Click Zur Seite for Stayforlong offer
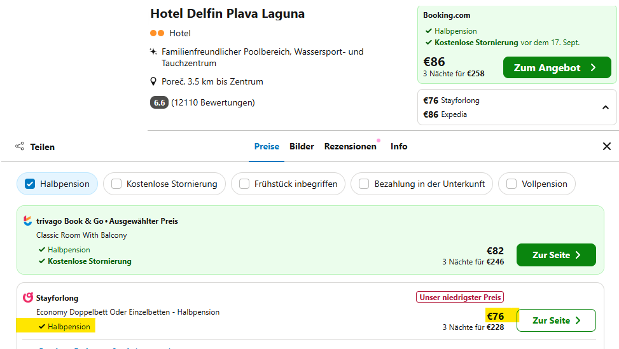Image resolution: width=619 pixels, height=349 pixels. coord(556,320)
